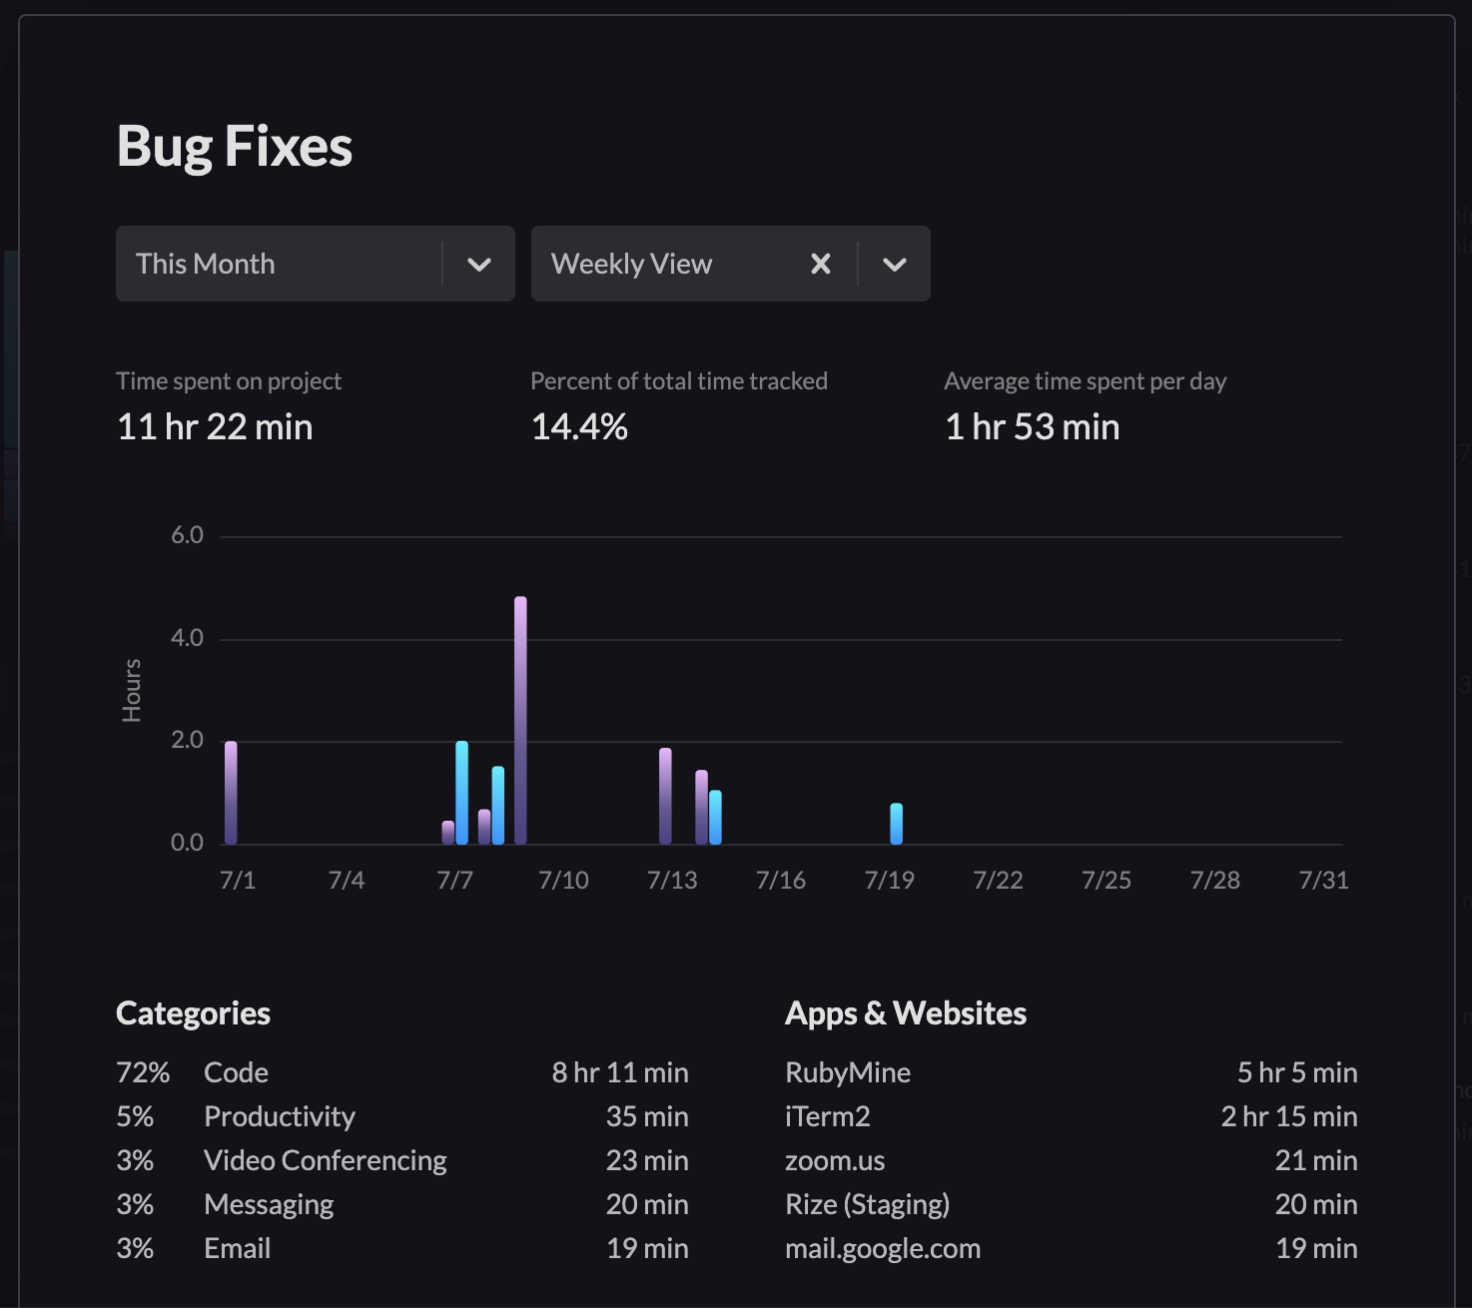This screenshot has height=1308, width=1472.
Task: Select the Email category row
Action: pyautogui.click(x=237, y=1248)
